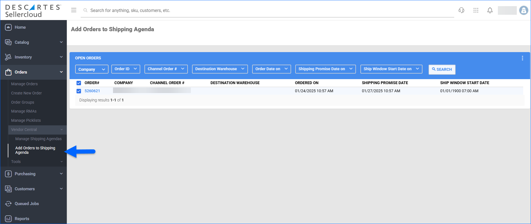
Task: Open Reports from the sidebar
Action: (x=22, y=219)
